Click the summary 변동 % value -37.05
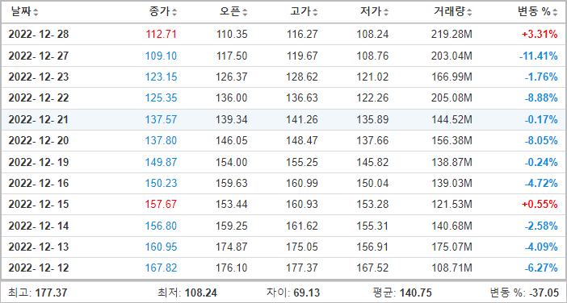Screen dimensions: 567x303 pos(544,293)
